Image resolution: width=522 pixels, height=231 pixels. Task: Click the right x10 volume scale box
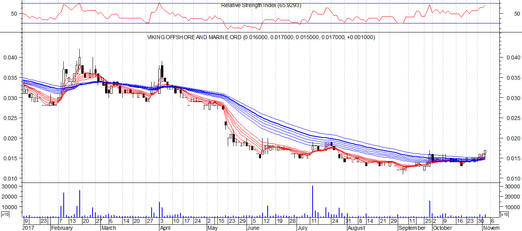[504, 215]
